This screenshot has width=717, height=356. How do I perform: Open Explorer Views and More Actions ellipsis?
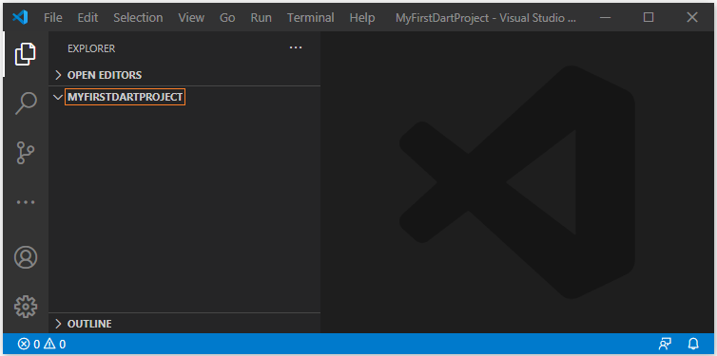(296, 47)
